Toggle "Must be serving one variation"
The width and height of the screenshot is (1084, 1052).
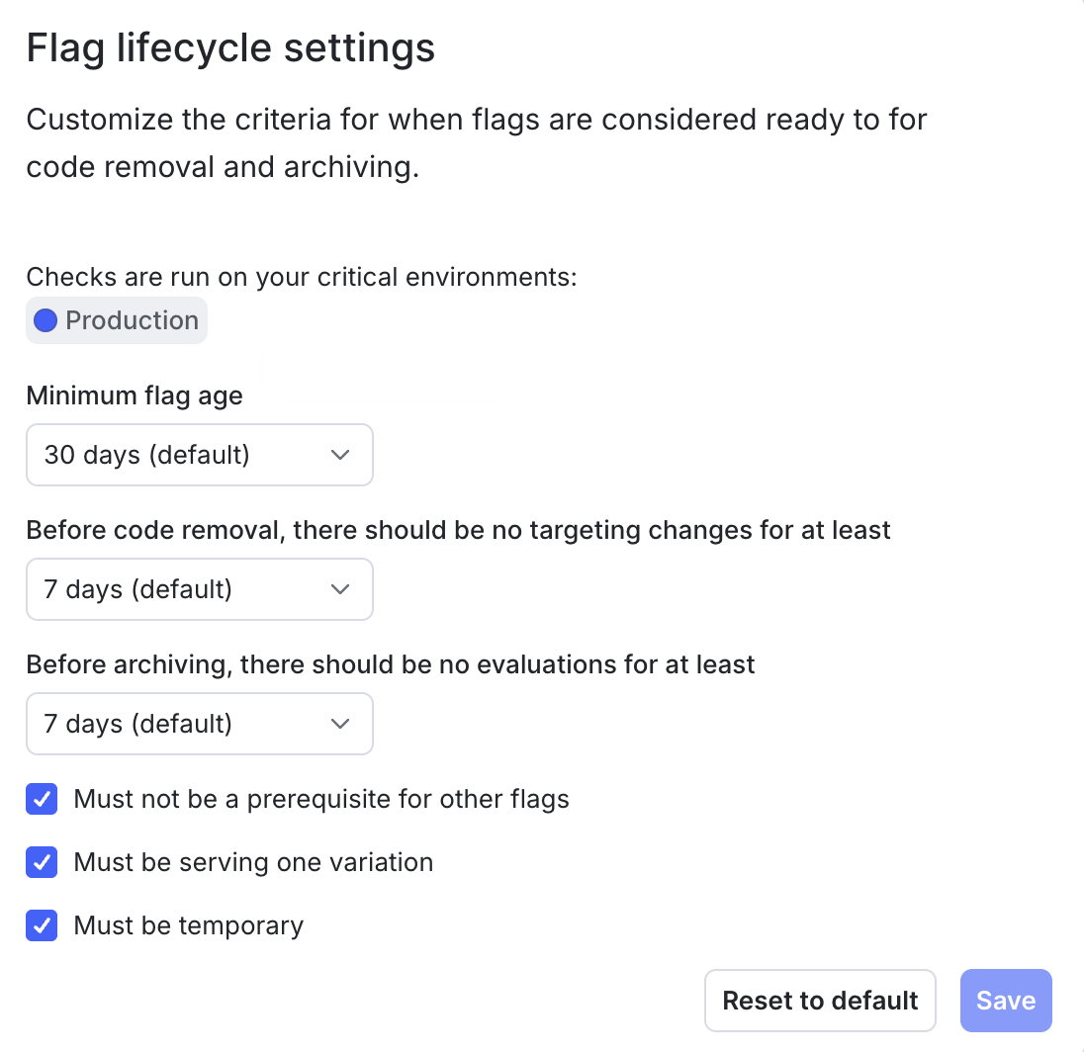click(x=42, y=862)
